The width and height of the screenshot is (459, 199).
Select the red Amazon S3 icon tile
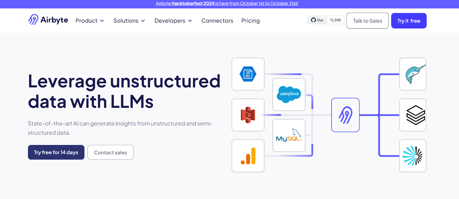pos(248,115)
